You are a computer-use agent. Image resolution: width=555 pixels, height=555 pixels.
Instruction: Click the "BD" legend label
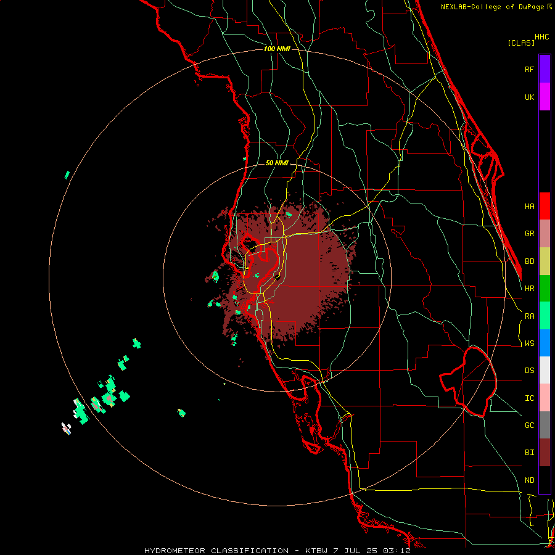pos(529,261)
